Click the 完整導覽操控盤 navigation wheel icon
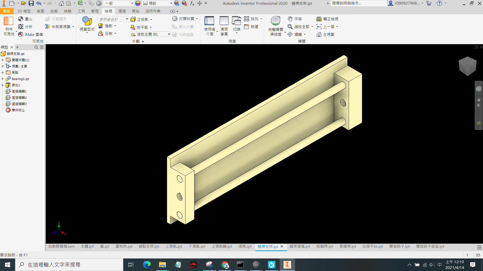Image resolution: width=483 pixels, height=271 pixels. tap(275, 21)
